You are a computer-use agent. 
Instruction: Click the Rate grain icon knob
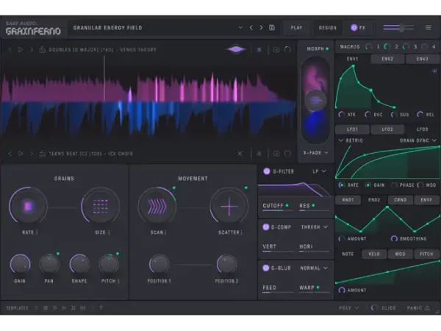pos(28,207)
